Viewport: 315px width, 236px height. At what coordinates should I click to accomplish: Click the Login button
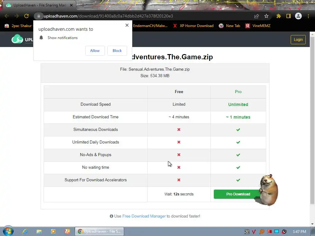tap(298, 40)
